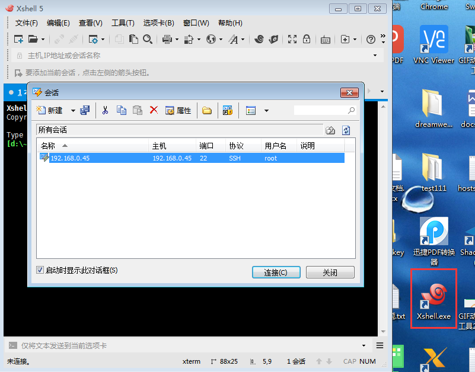This screenshot has width=475, height=372.
Task: Click the 协议 column header
Action: click(243, 146)
